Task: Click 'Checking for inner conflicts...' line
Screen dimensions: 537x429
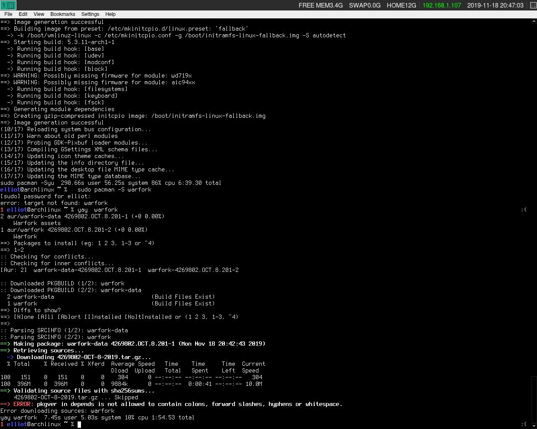Action: click(57, 263)
